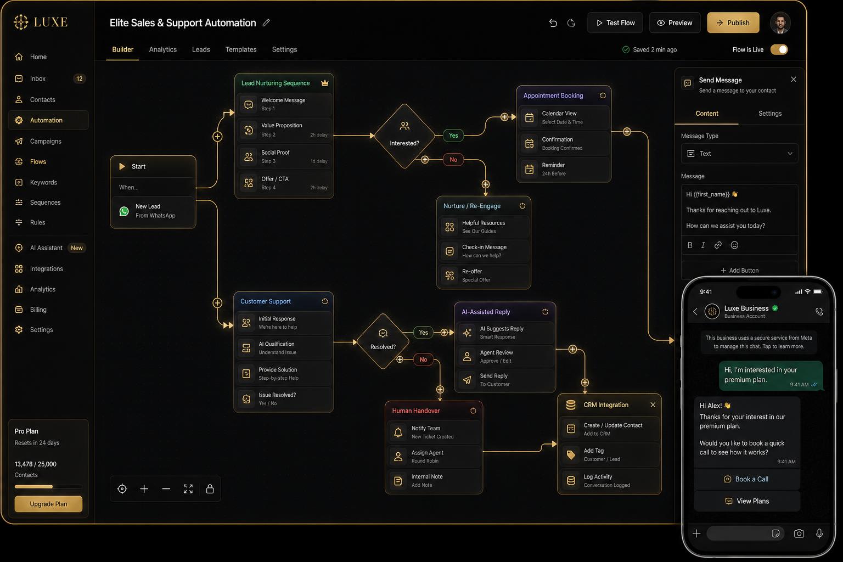Click the undo arrow icon

pyautogui.click(x=553, y=23)
